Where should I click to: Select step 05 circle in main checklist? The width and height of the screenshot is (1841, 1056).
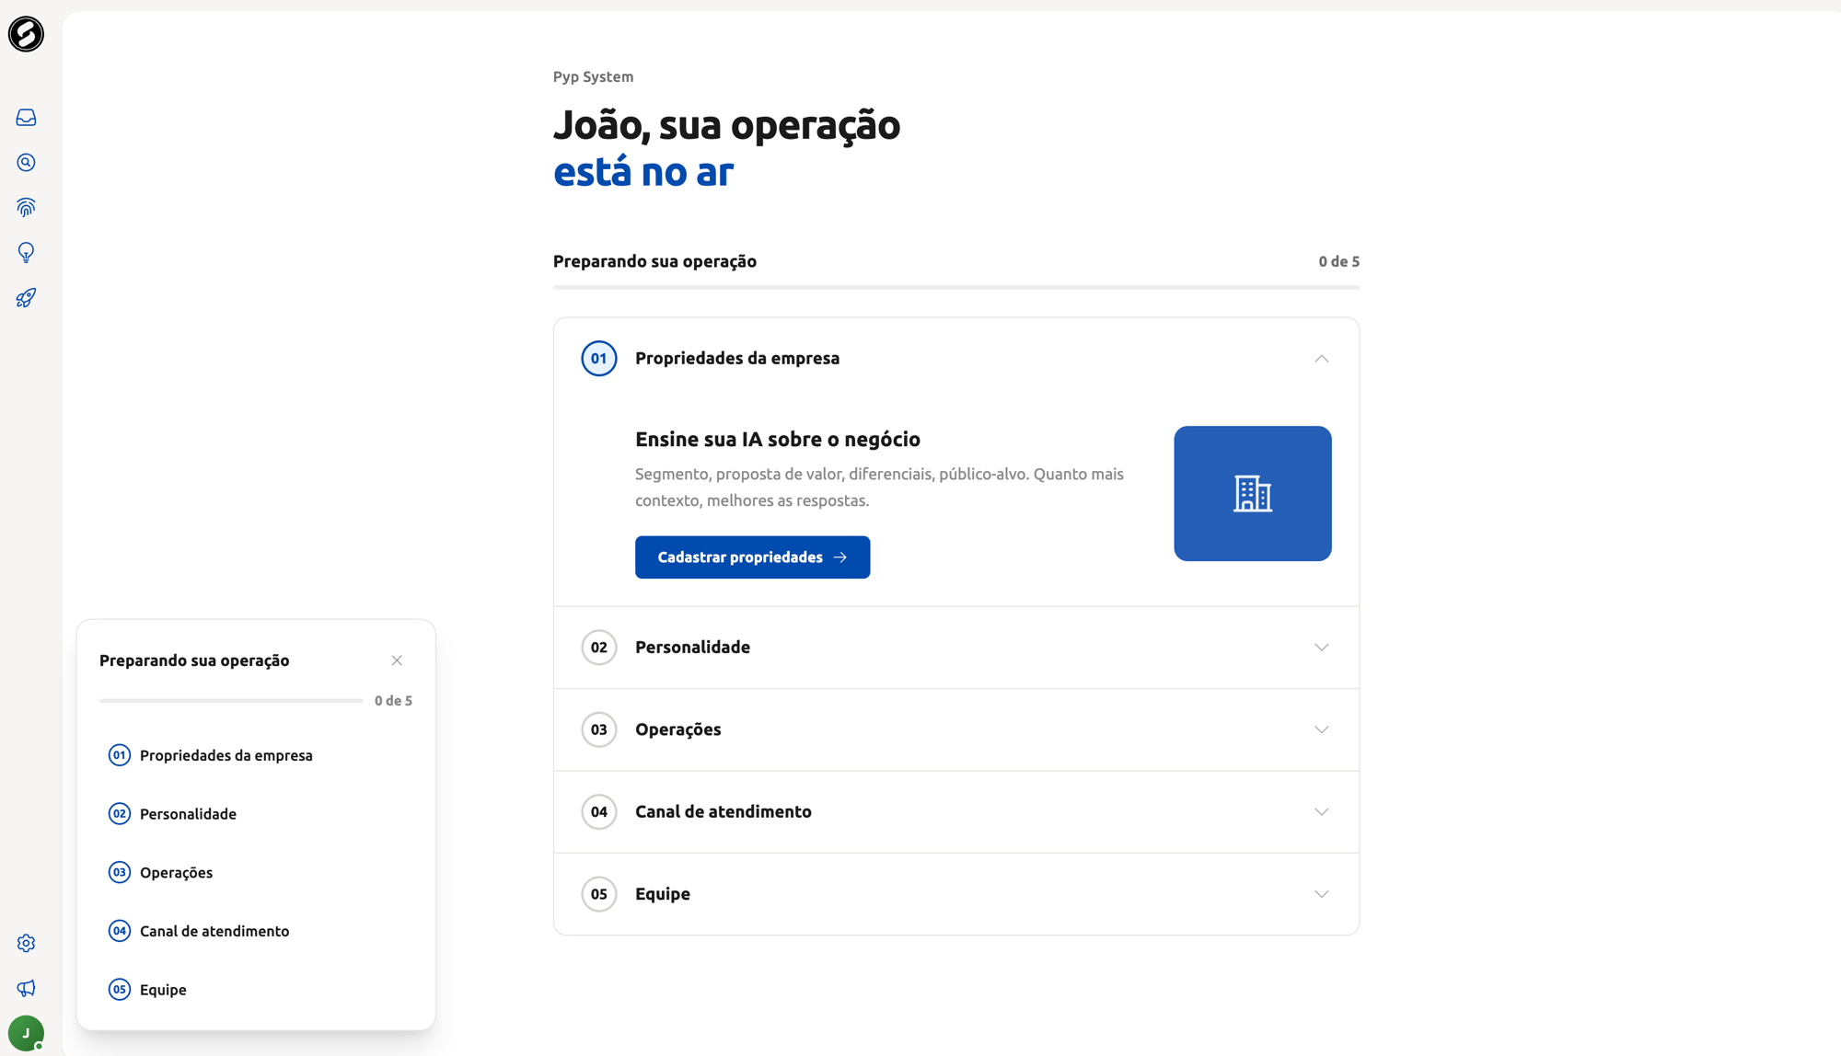pyautogui.click(x=598, y=894)
